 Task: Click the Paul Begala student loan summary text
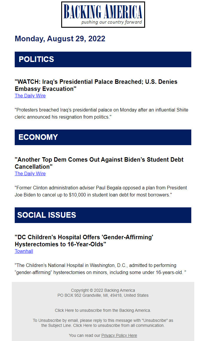pyautogui.click(x=101, y=191)
